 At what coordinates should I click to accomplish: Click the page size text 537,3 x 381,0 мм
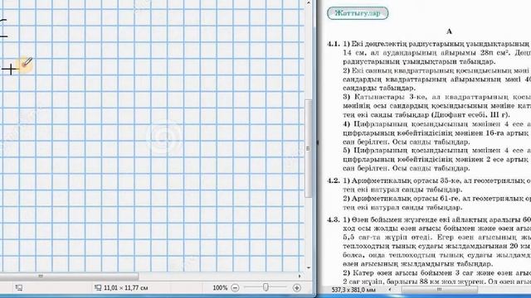pyautogui.click(x=353, y=290)
